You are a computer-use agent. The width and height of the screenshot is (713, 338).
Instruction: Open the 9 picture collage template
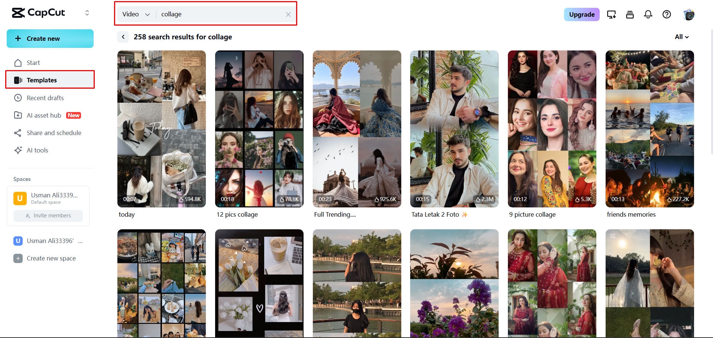[x=552, y=129]
